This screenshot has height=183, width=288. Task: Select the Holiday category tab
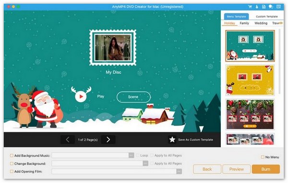point(229,23)
